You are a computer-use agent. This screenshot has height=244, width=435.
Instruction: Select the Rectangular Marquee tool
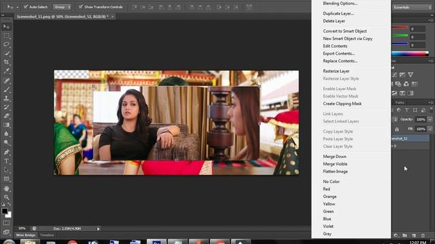[6, 35]
